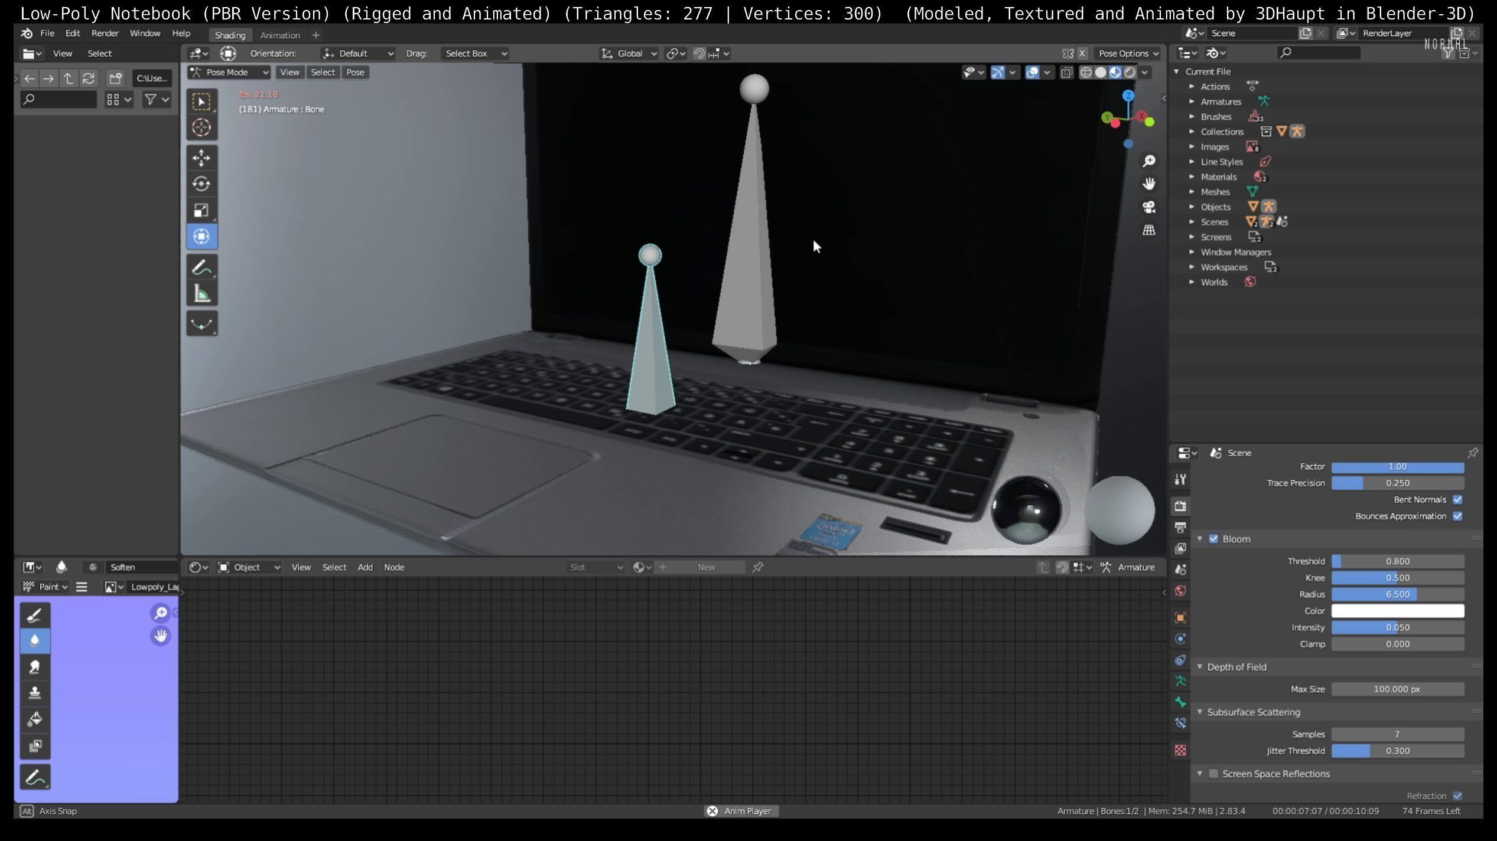The image size is (1497, 841).
Task: Toggle the Bent Normals checkbox
Action: pos(1457,500)
